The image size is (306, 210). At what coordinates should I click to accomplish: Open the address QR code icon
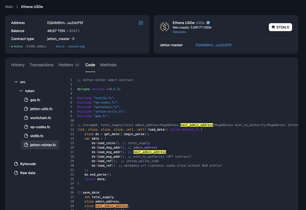[141, 23]
